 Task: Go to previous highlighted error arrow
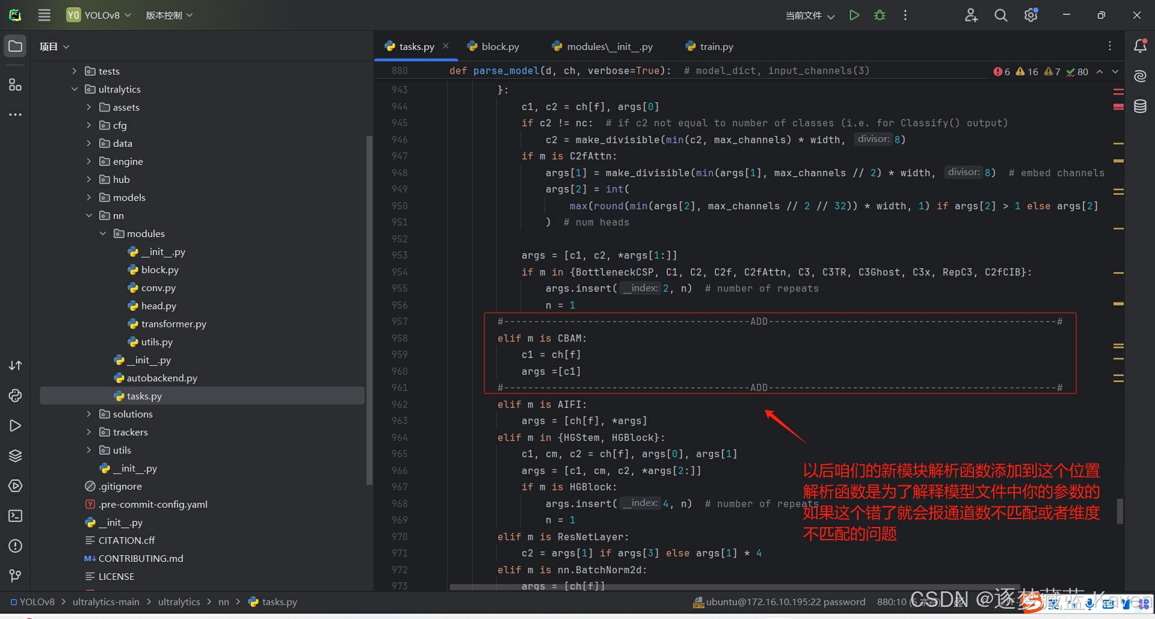point(1100,72)
